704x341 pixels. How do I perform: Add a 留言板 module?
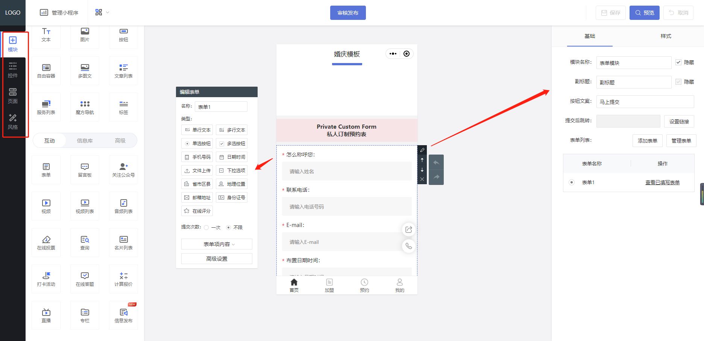pos(85,170)
